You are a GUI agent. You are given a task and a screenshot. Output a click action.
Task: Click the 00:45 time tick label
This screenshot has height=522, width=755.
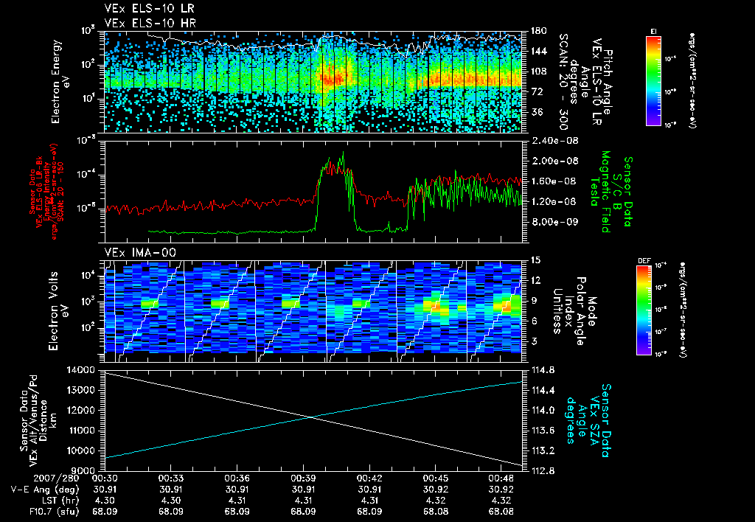(x=435, y=478)
